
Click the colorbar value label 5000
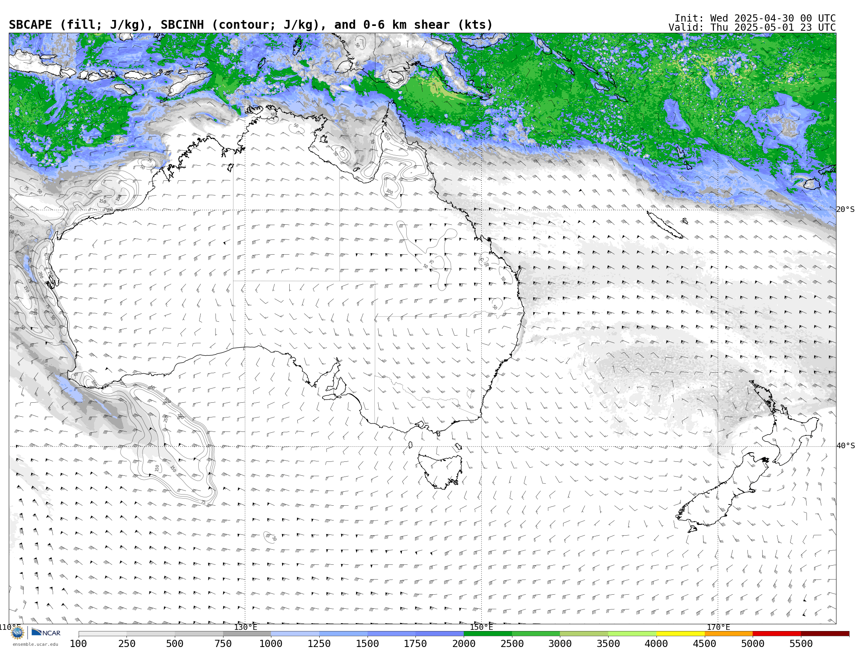(753, 643)
